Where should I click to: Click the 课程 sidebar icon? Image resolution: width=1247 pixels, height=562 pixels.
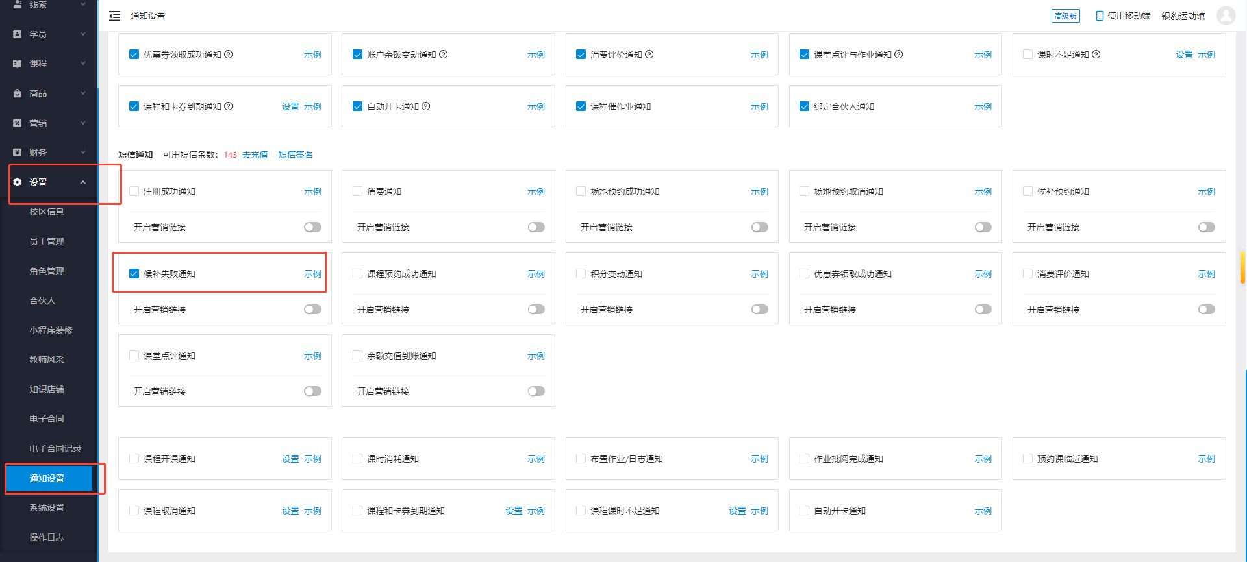pos(18,64)
